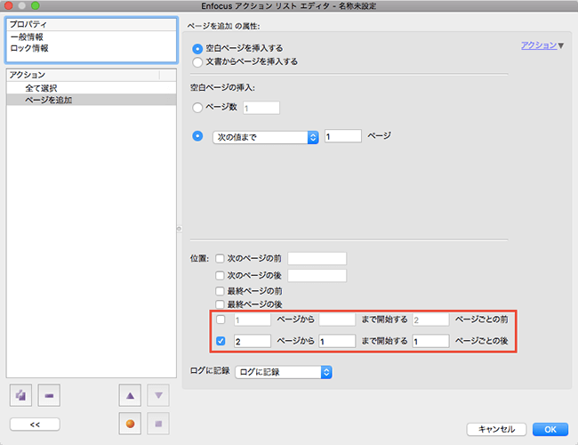
Task: Click the duplicate action icon button
Action: coord(20,395)
